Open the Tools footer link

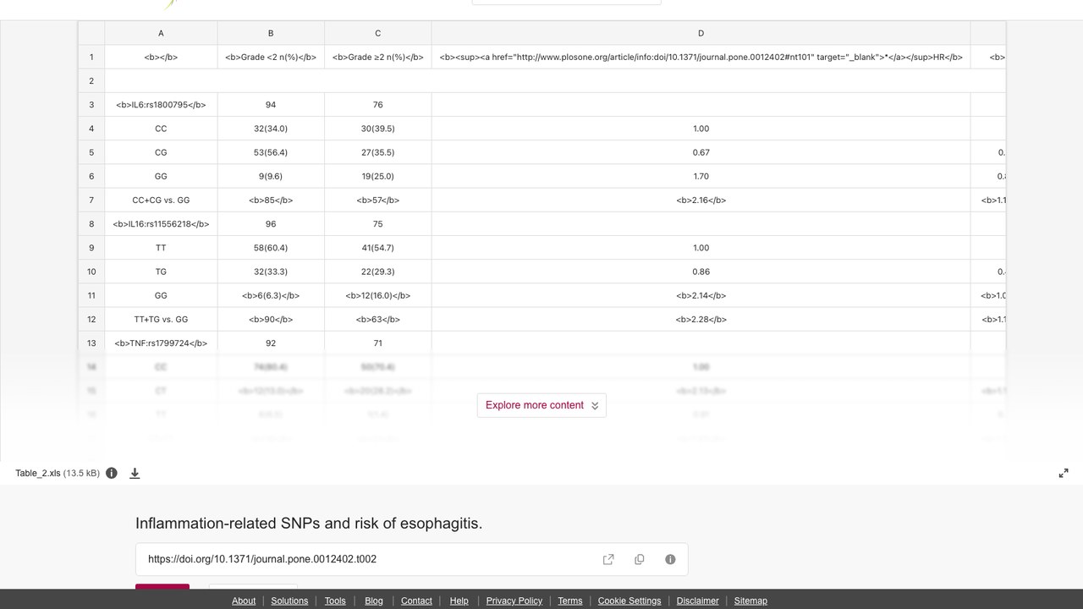coord(335,601)
